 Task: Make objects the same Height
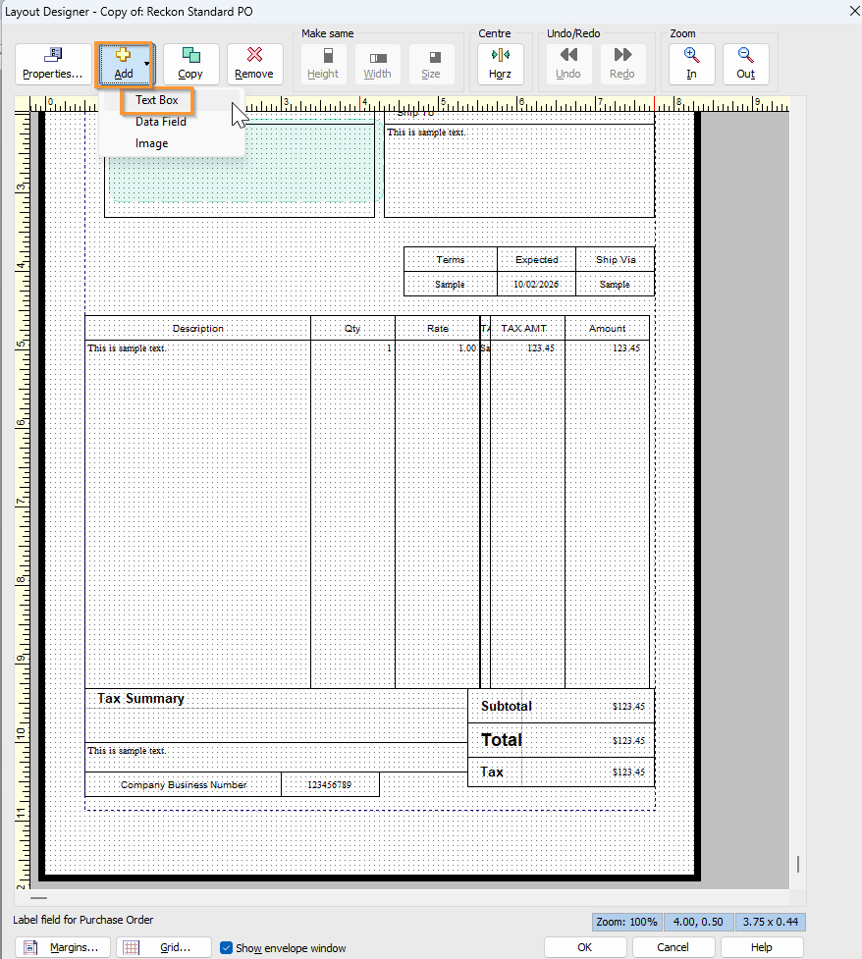(323, 64)
